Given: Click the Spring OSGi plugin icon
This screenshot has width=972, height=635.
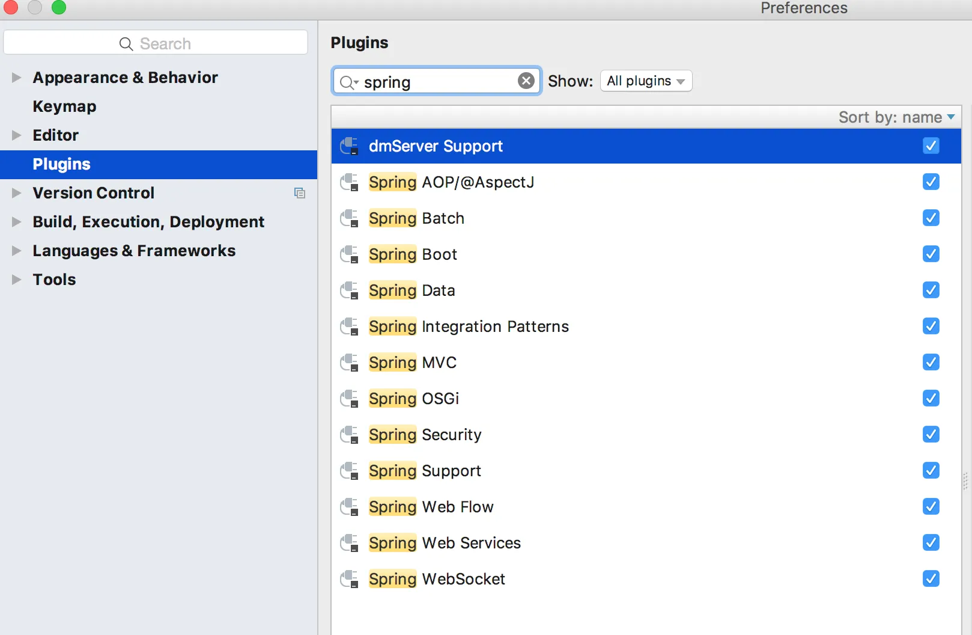Looking at the screenshot, I should 349,399.
